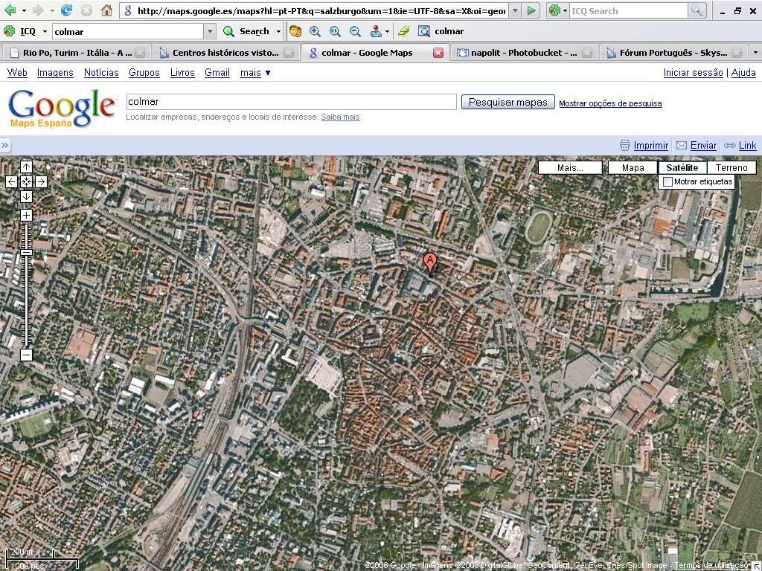Expand the ICQ toolbar search box dropdown
Image resolution: width=762 pixels, height=571 pixels.
(210, 31)
